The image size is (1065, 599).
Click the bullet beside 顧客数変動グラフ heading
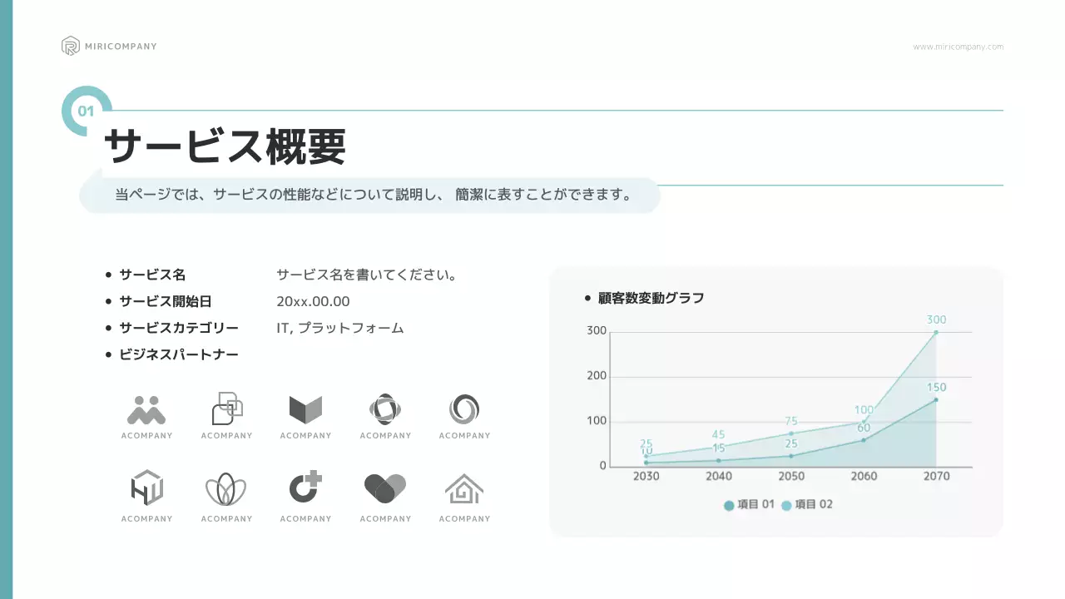click(x=587, y=297)
